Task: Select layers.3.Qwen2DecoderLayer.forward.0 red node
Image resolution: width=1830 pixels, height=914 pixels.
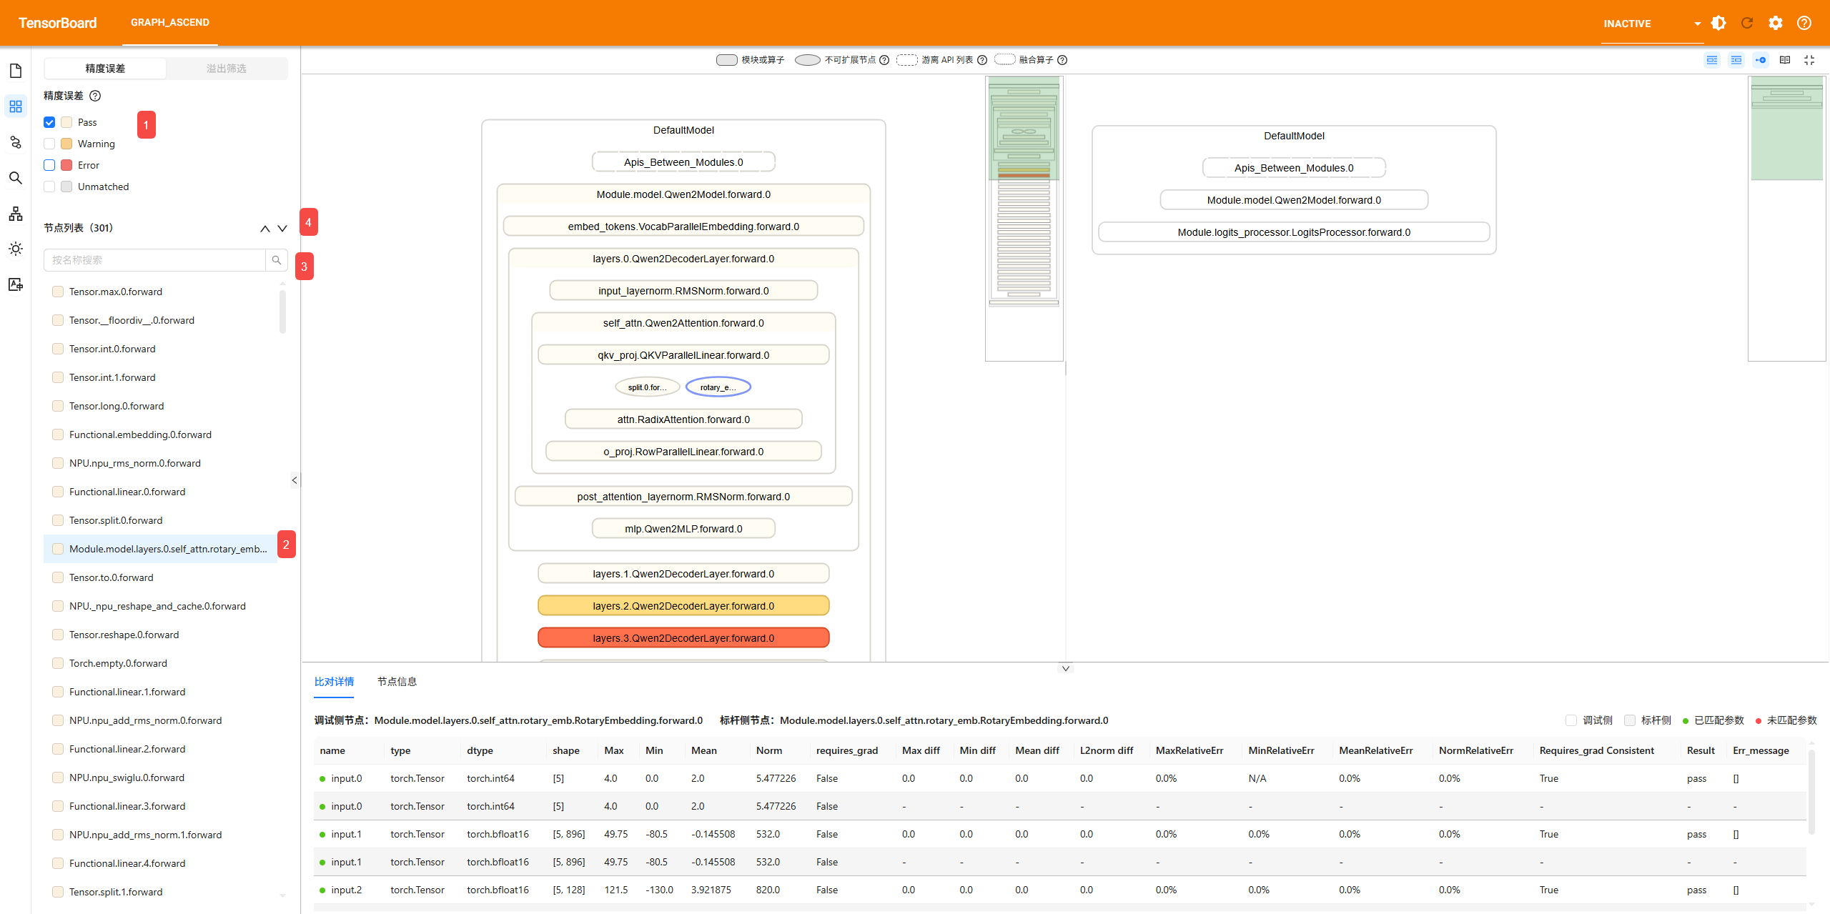Action: tap(683, 638)
